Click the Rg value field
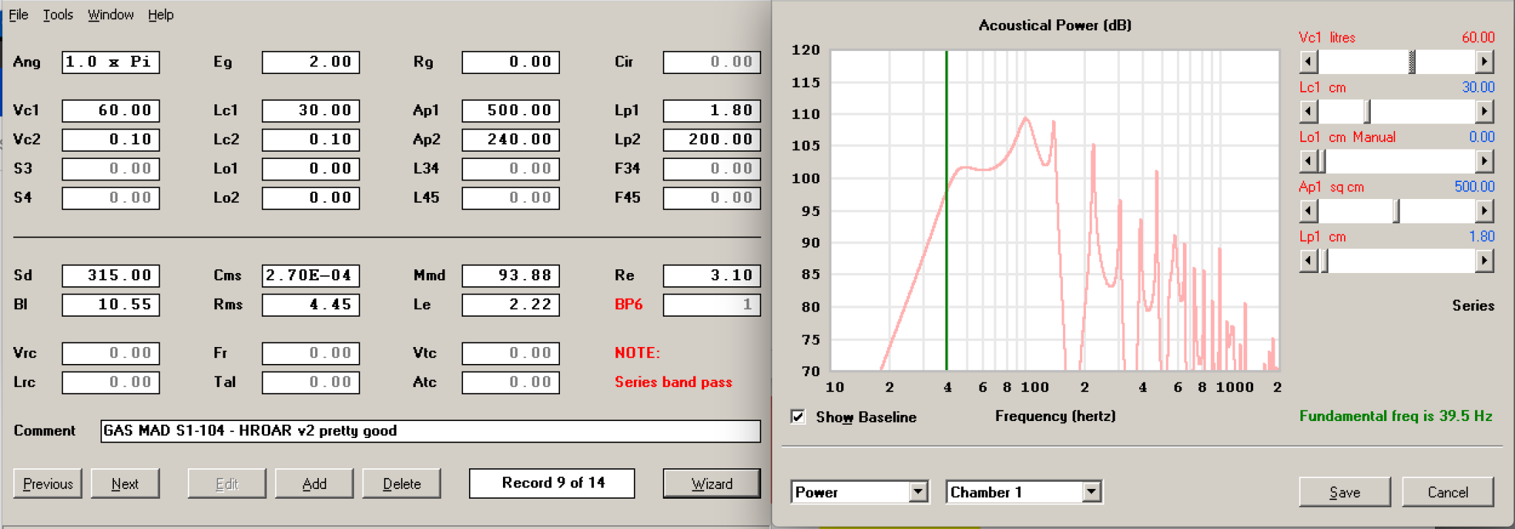1515x529 pixels. click(x=510, y=62)
